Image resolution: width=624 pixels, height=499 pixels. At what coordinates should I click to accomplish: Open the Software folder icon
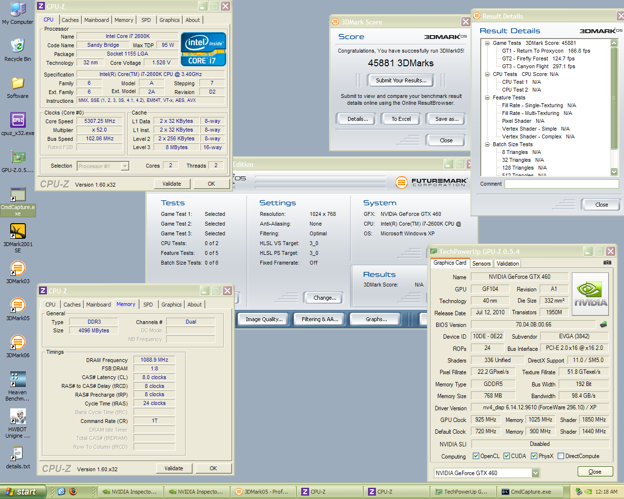point(18,87)
